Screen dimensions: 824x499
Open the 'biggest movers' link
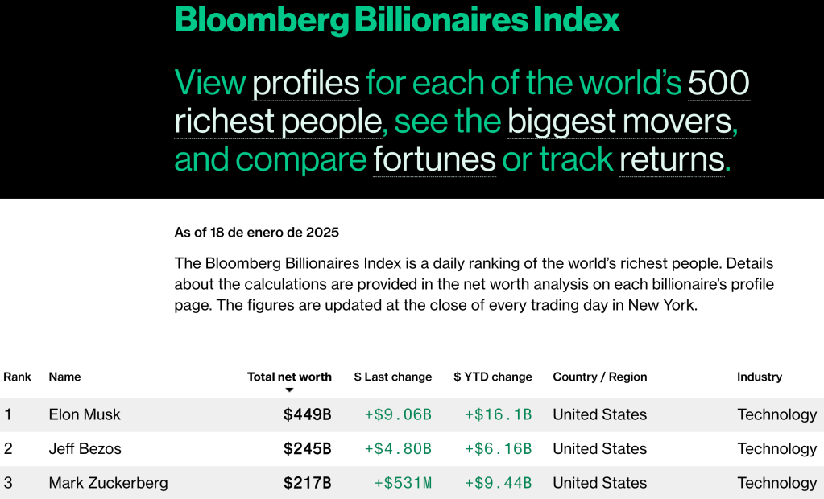(x=619, y=122)
